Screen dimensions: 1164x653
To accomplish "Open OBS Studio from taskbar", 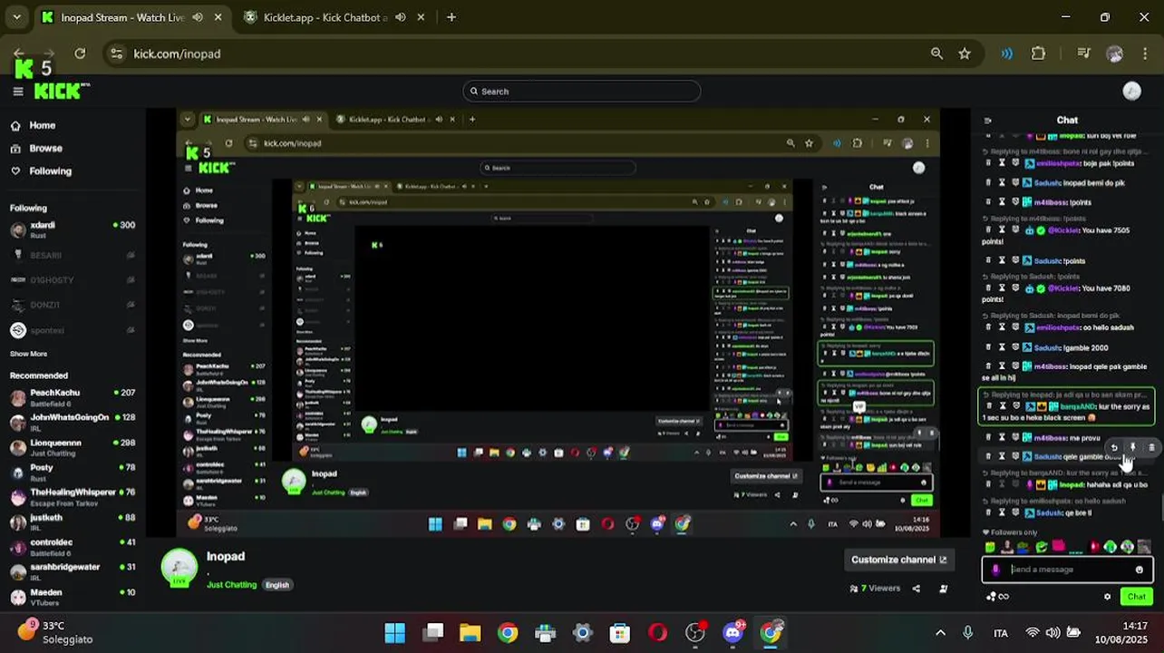I will point(695,632).
